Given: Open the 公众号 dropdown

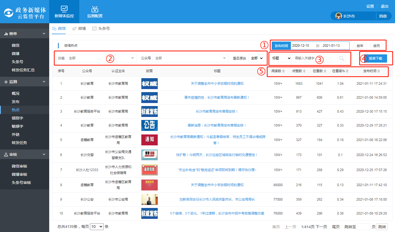Looking at the screenshot, I should (190, 58).
